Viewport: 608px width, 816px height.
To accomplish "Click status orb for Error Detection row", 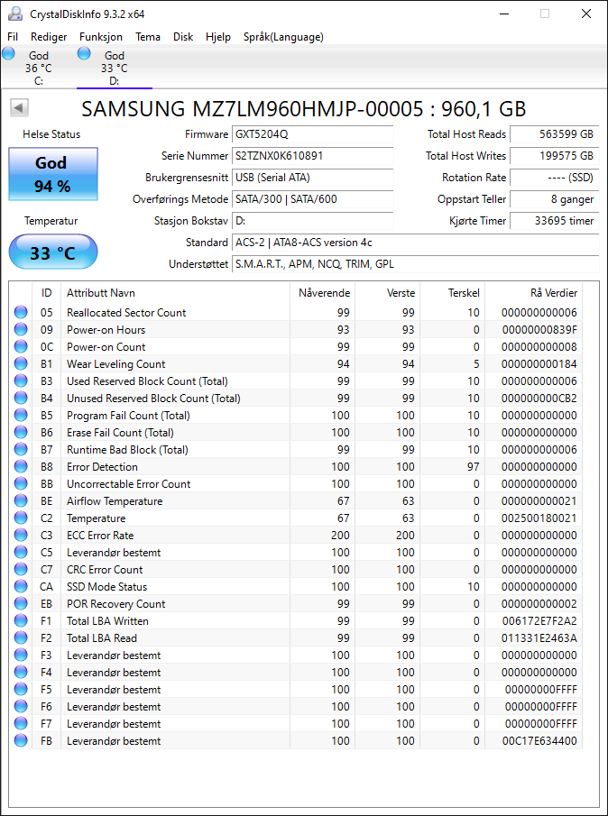I will [x=21, y=467].
